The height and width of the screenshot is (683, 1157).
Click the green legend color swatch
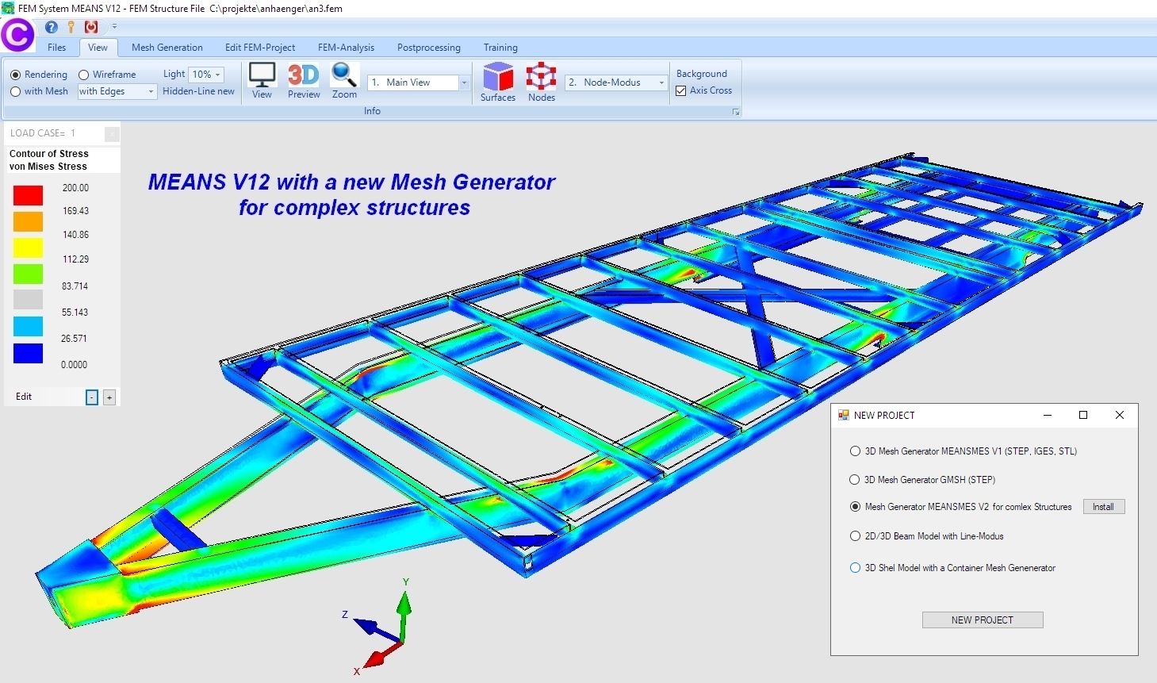[28, 274]
